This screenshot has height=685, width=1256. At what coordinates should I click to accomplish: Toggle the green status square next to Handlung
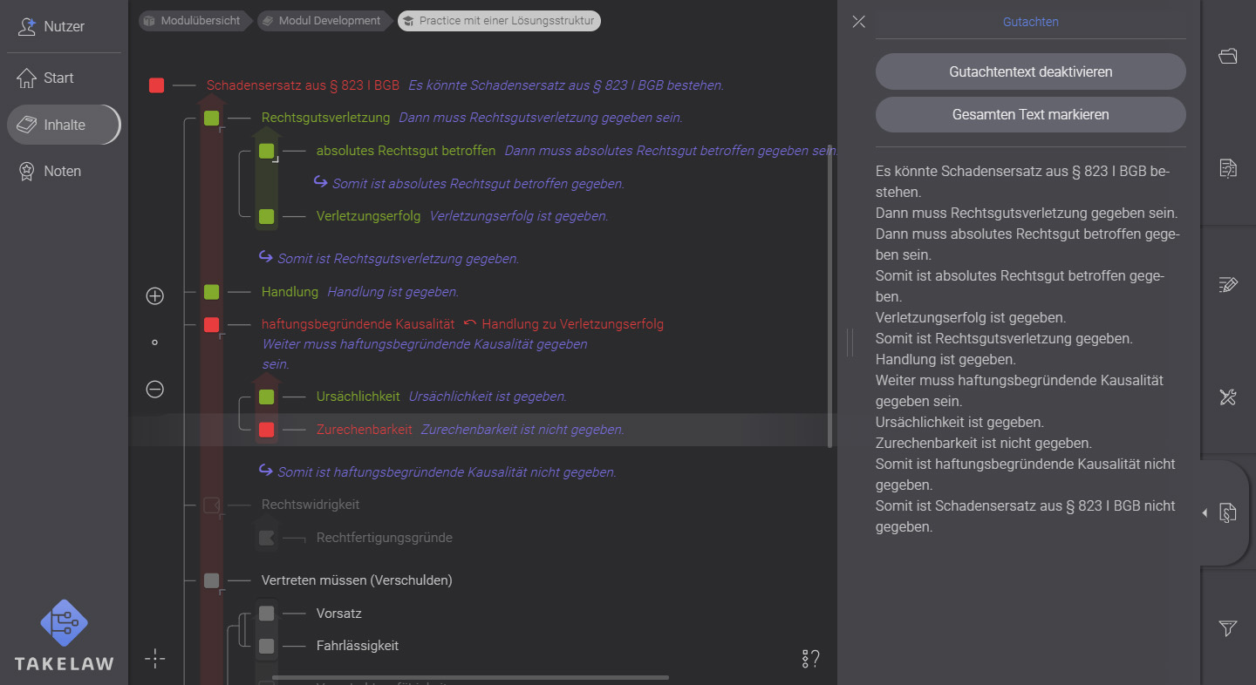tap(210, 292)
